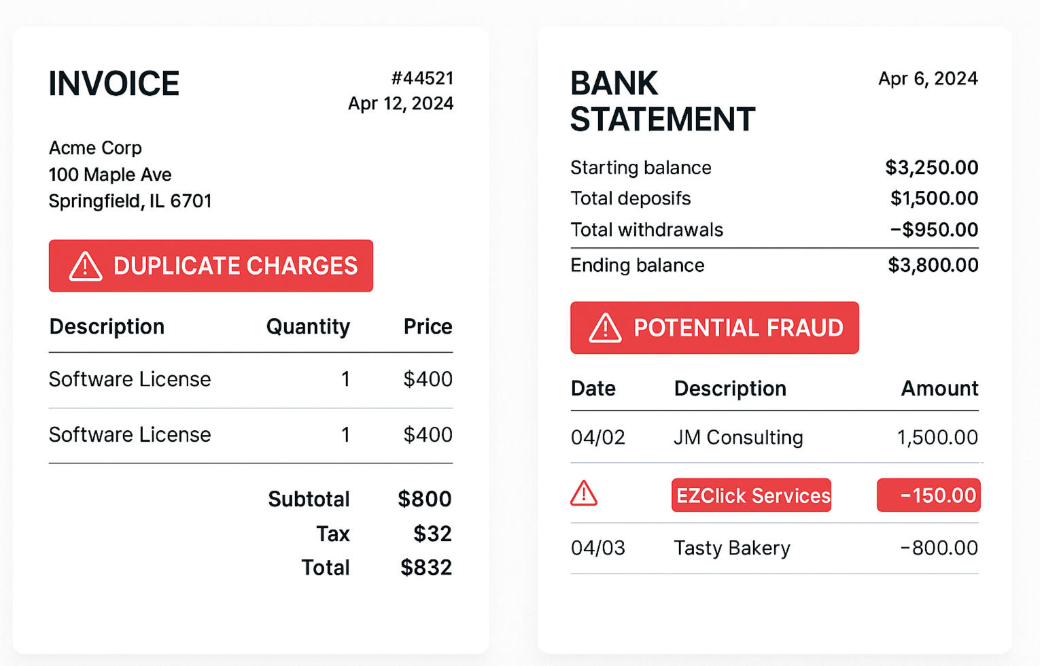Click the second Software License row

(251, 435)
